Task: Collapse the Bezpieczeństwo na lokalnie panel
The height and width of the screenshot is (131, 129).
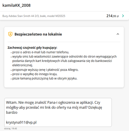Action: (x=118, y=34)
